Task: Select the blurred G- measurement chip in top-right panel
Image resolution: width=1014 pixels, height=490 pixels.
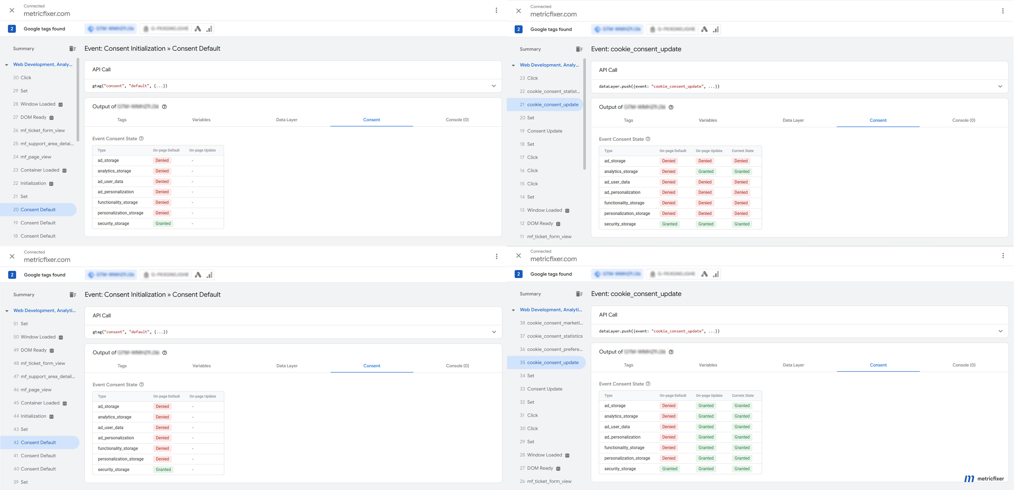Action: (672, 29)
